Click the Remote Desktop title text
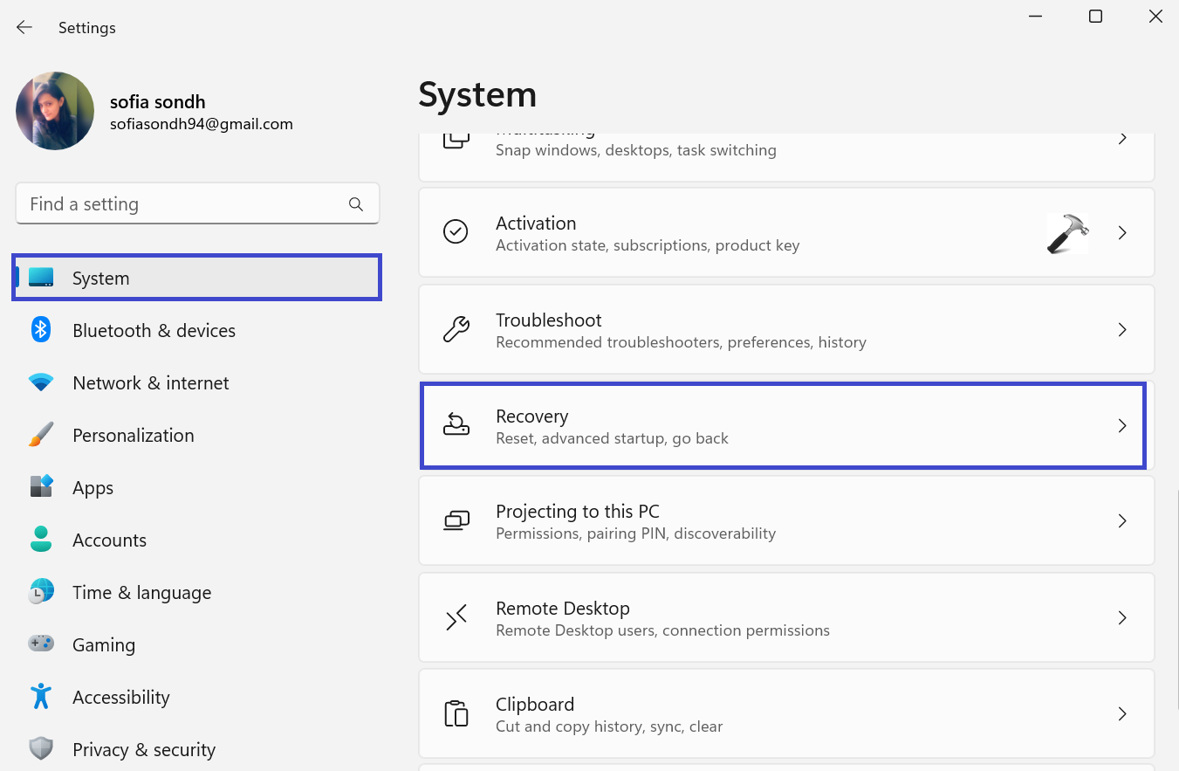Viewport: 1179px width, 771px height. [x=562, y=608]
